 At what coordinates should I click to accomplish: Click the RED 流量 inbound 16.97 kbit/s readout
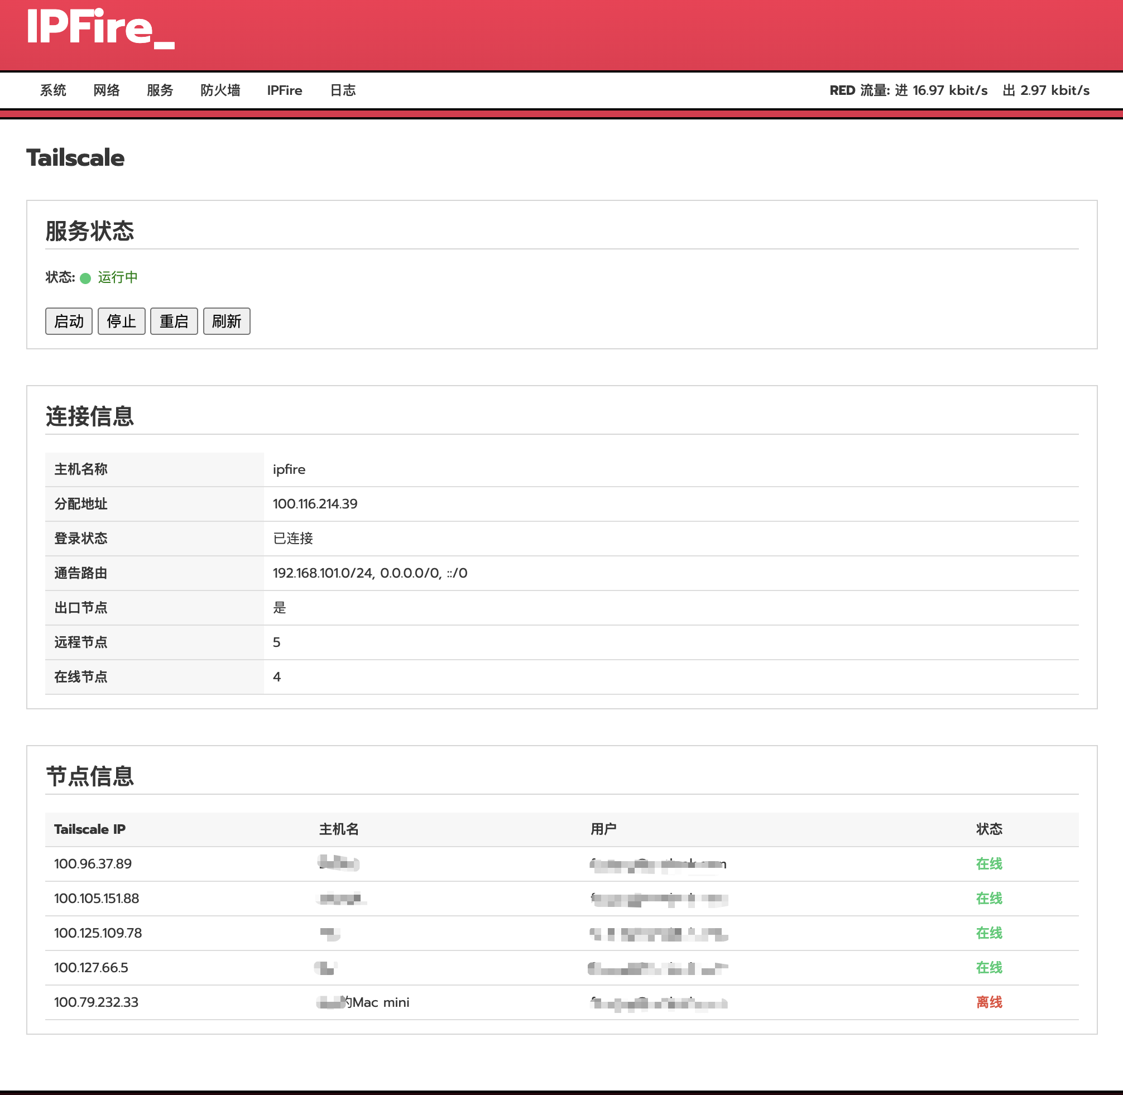[x=909, y=90]
